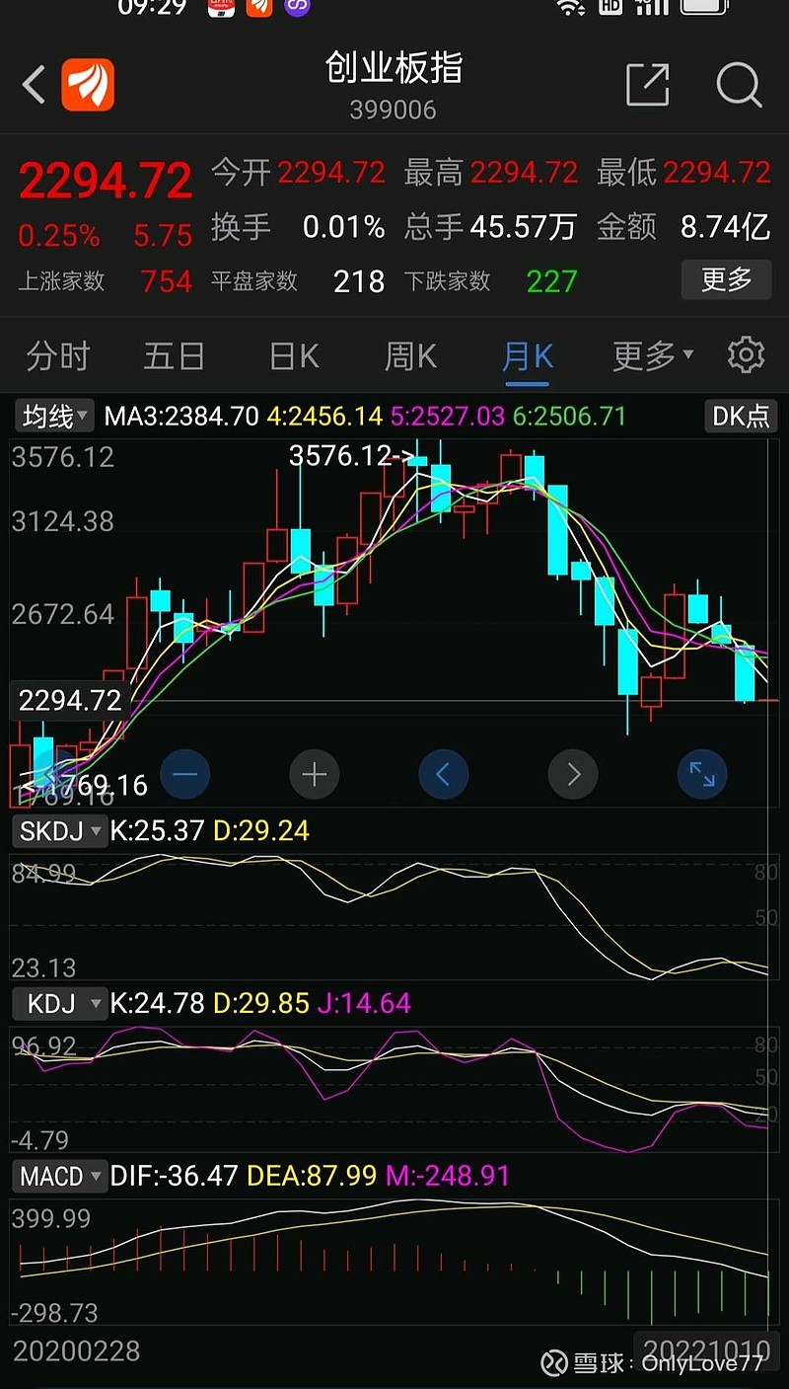Move chart left with left arrow button
The height and width of the screenshot is (1389, 789).
click(444, 774)
